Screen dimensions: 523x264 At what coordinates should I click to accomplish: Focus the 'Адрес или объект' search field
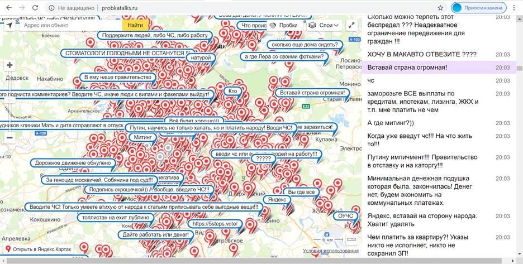pos(71,25)
